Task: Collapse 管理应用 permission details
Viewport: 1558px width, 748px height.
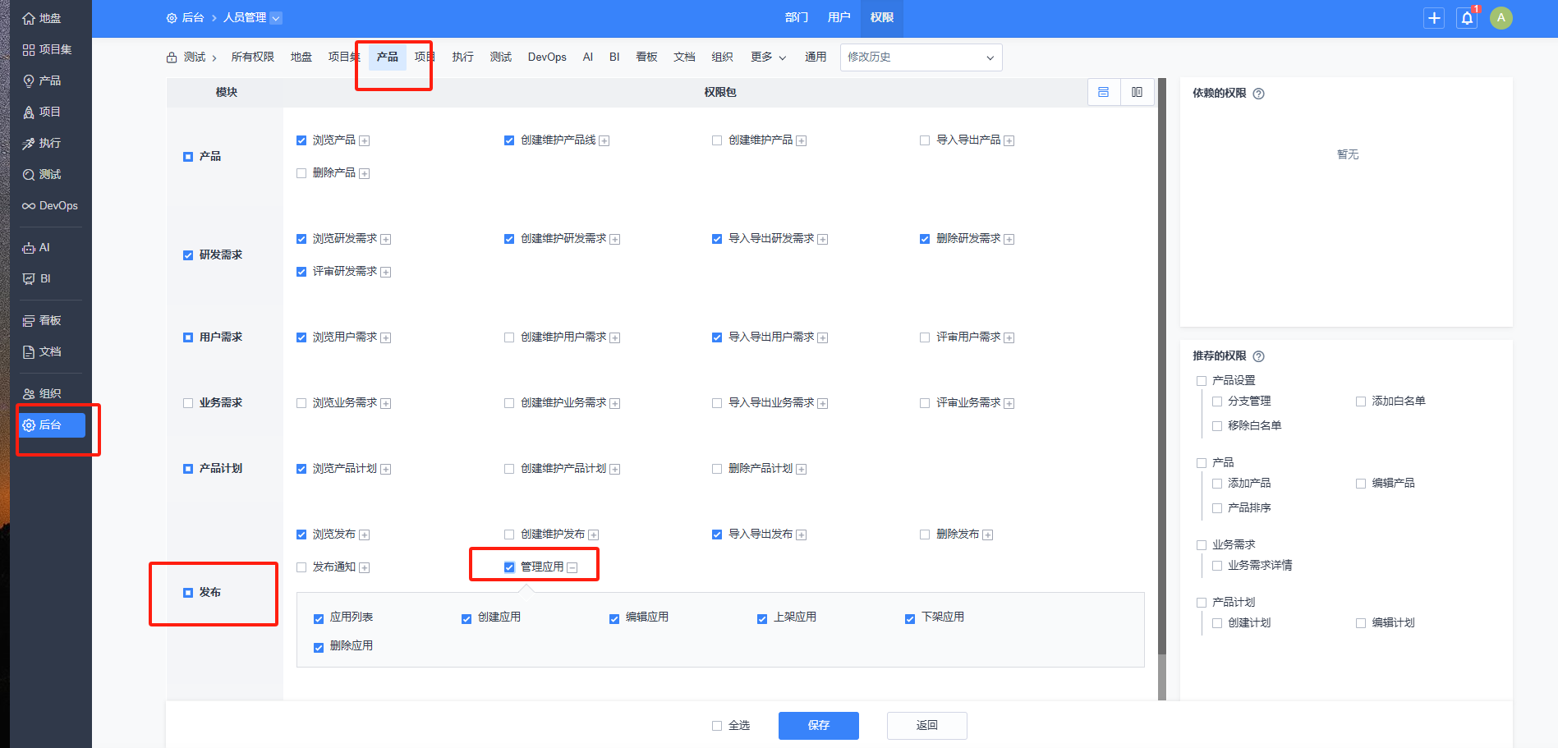Action: tap(572, 568)
